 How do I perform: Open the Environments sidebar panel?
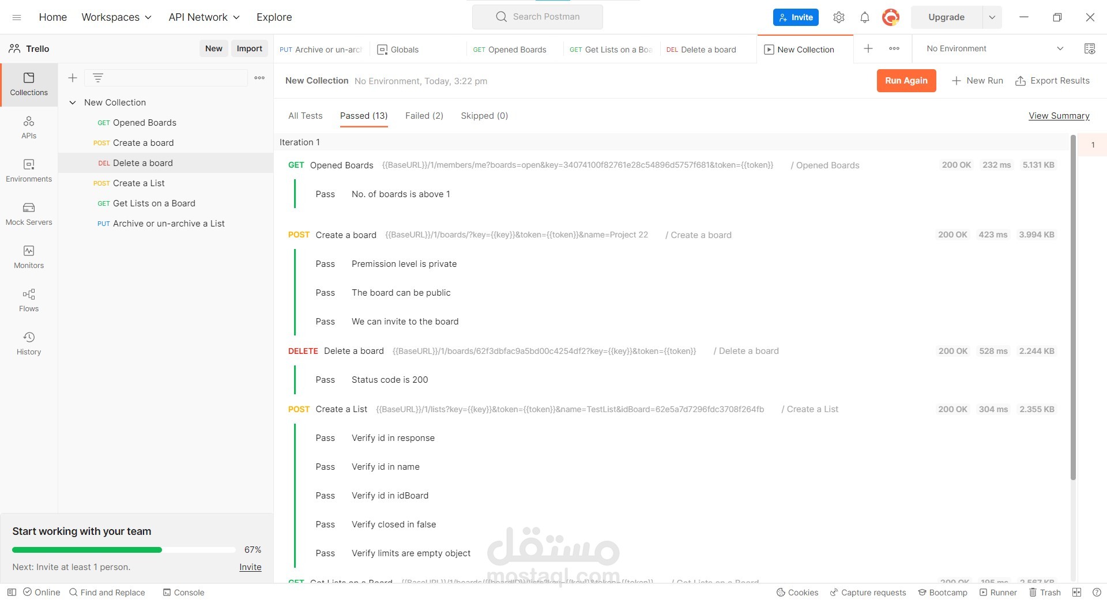[29, 171]
